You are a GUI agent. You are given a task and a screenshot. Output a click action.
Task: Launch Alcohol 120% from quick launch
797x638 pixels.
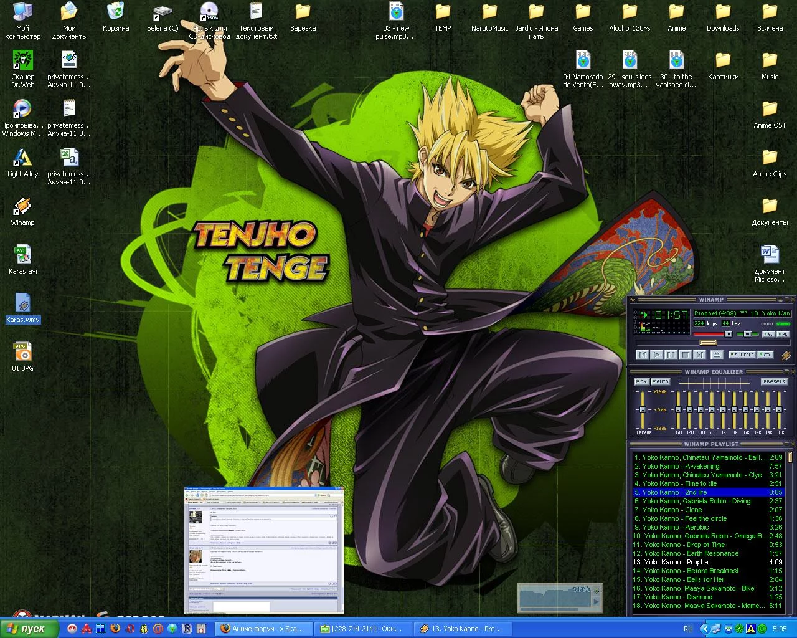(86, 629)
